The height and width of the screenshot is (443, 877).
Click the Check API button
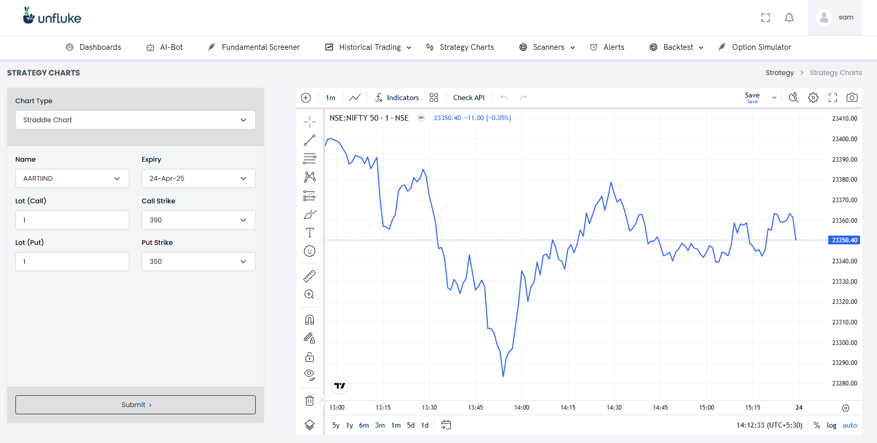pyautogui.click(x=469, y=98)
